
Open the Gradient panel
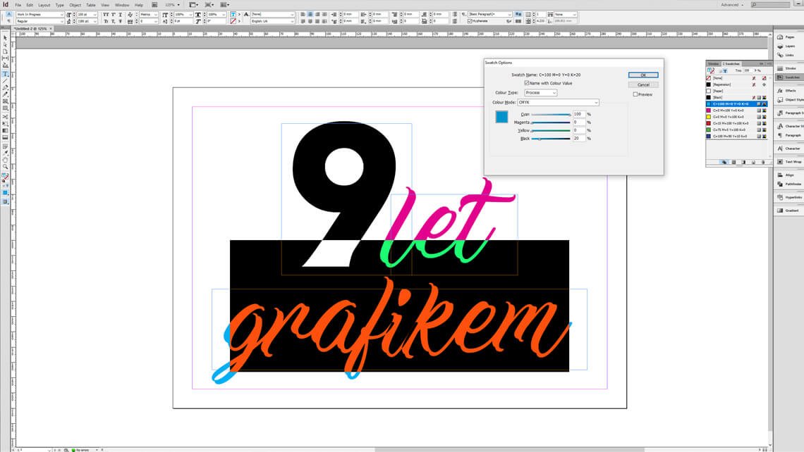tap(789, 211)
